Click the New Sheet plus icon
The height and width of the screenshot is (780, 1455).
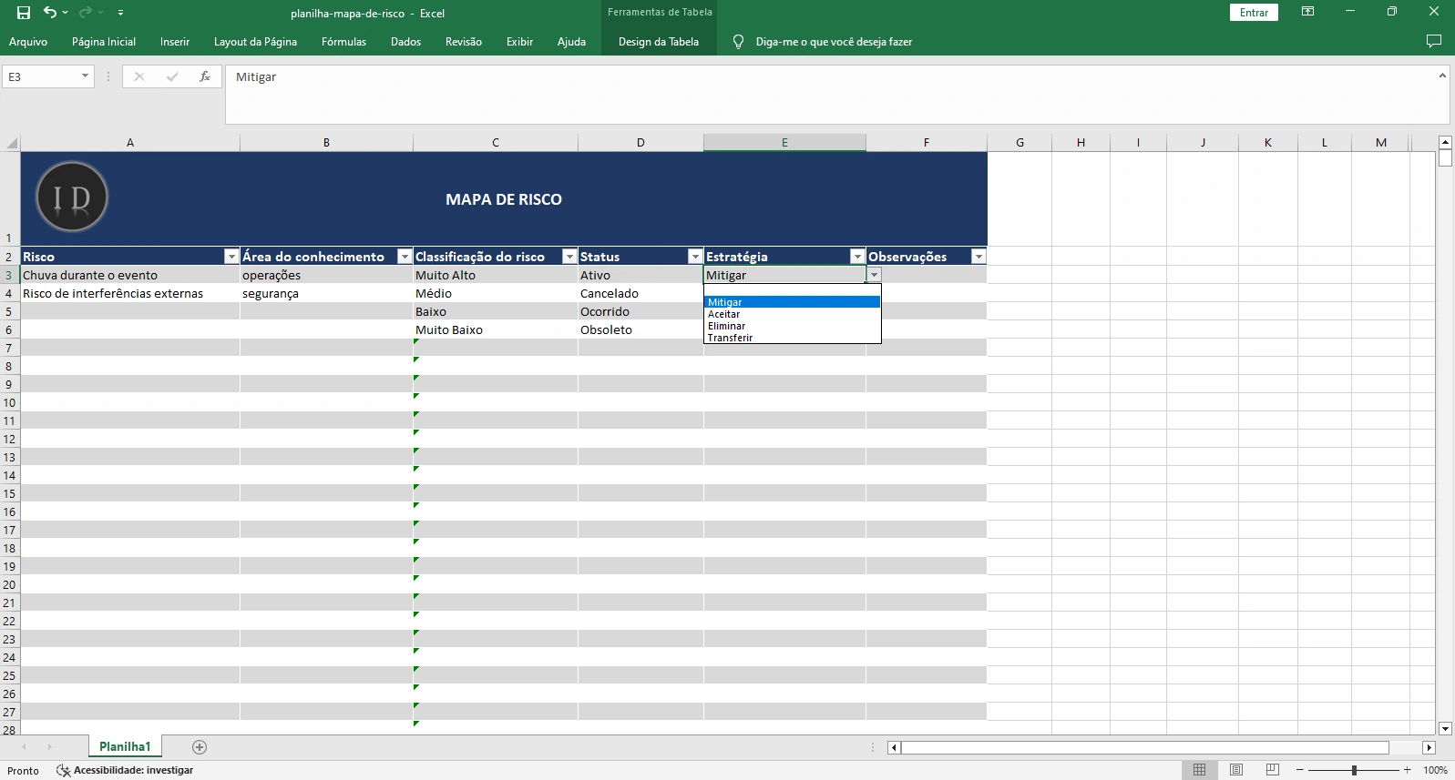pyautogui.click(x=200, y=747)
